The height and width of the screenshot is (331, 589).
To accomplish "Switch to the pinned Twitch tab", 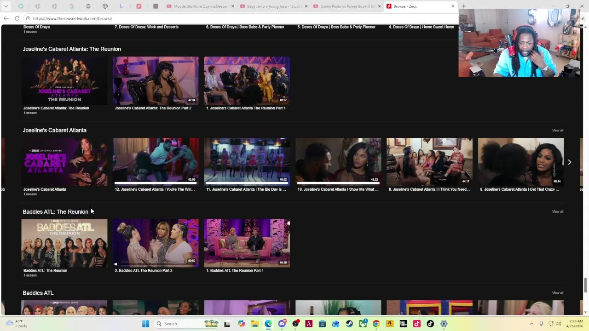I will pyautogui.click(x=122, y=6).
